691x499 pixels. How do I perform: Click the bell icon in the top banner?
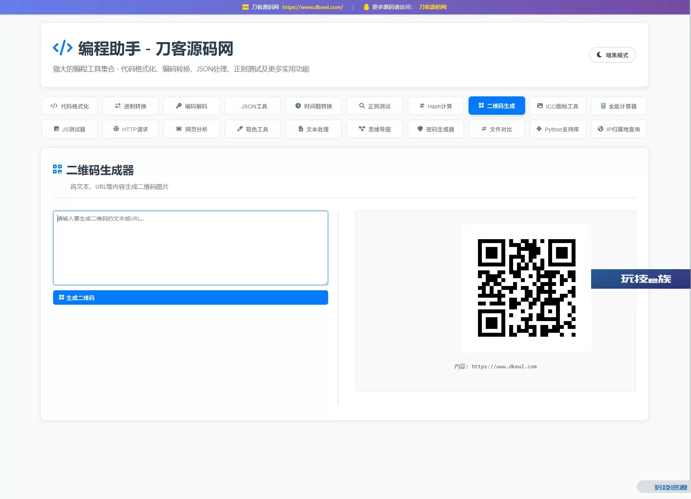click(366, 7)
